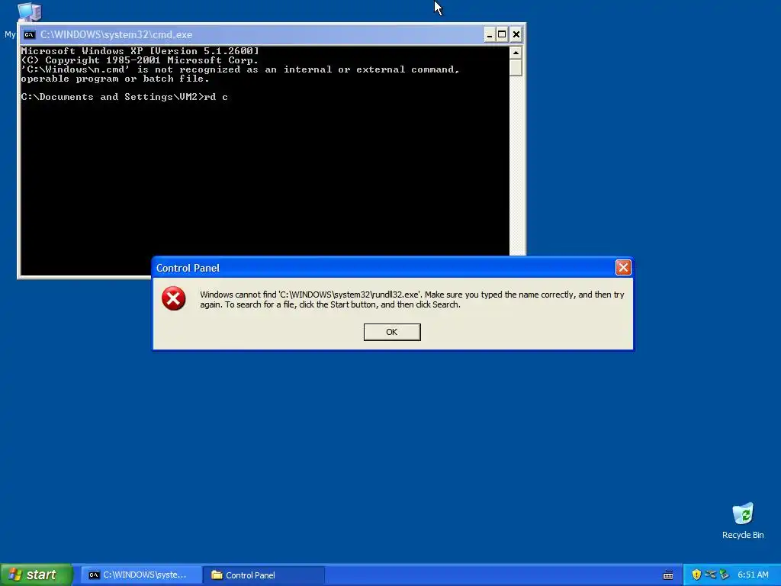Click the red error icon in dialog
Screen dimensions: 781x586
tap(173, 298)
